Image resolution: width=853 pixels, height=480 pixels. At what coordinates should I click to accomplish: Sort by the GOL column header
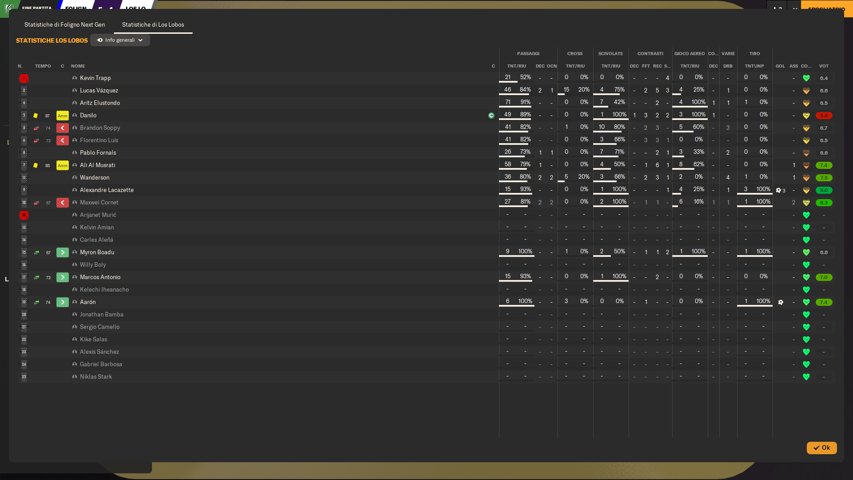click(x=780, y=66)
